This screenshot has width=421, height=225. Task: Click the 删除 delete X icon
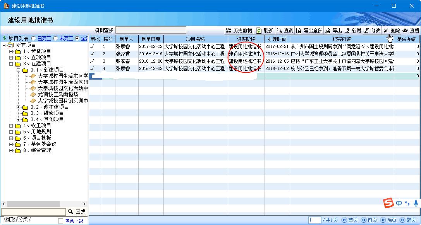point(386,31)
